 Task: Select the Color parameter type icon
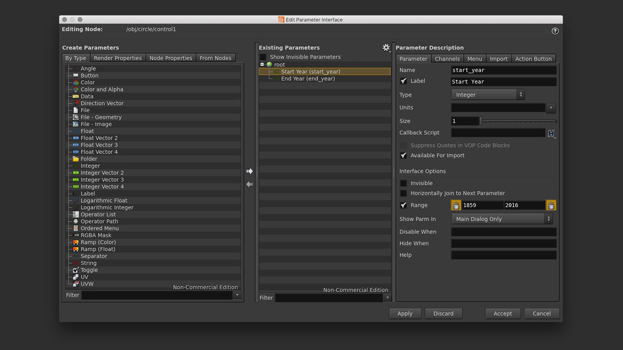(76, 83)
